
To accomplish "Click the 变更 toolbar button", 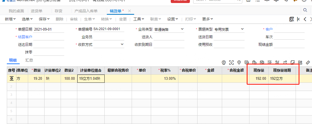I will [x=123, y=19].
